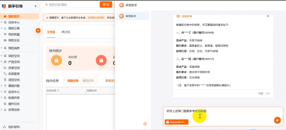Click the 字数：227 text
Screen dimensions: 286x130
click(x=264, y=93)
